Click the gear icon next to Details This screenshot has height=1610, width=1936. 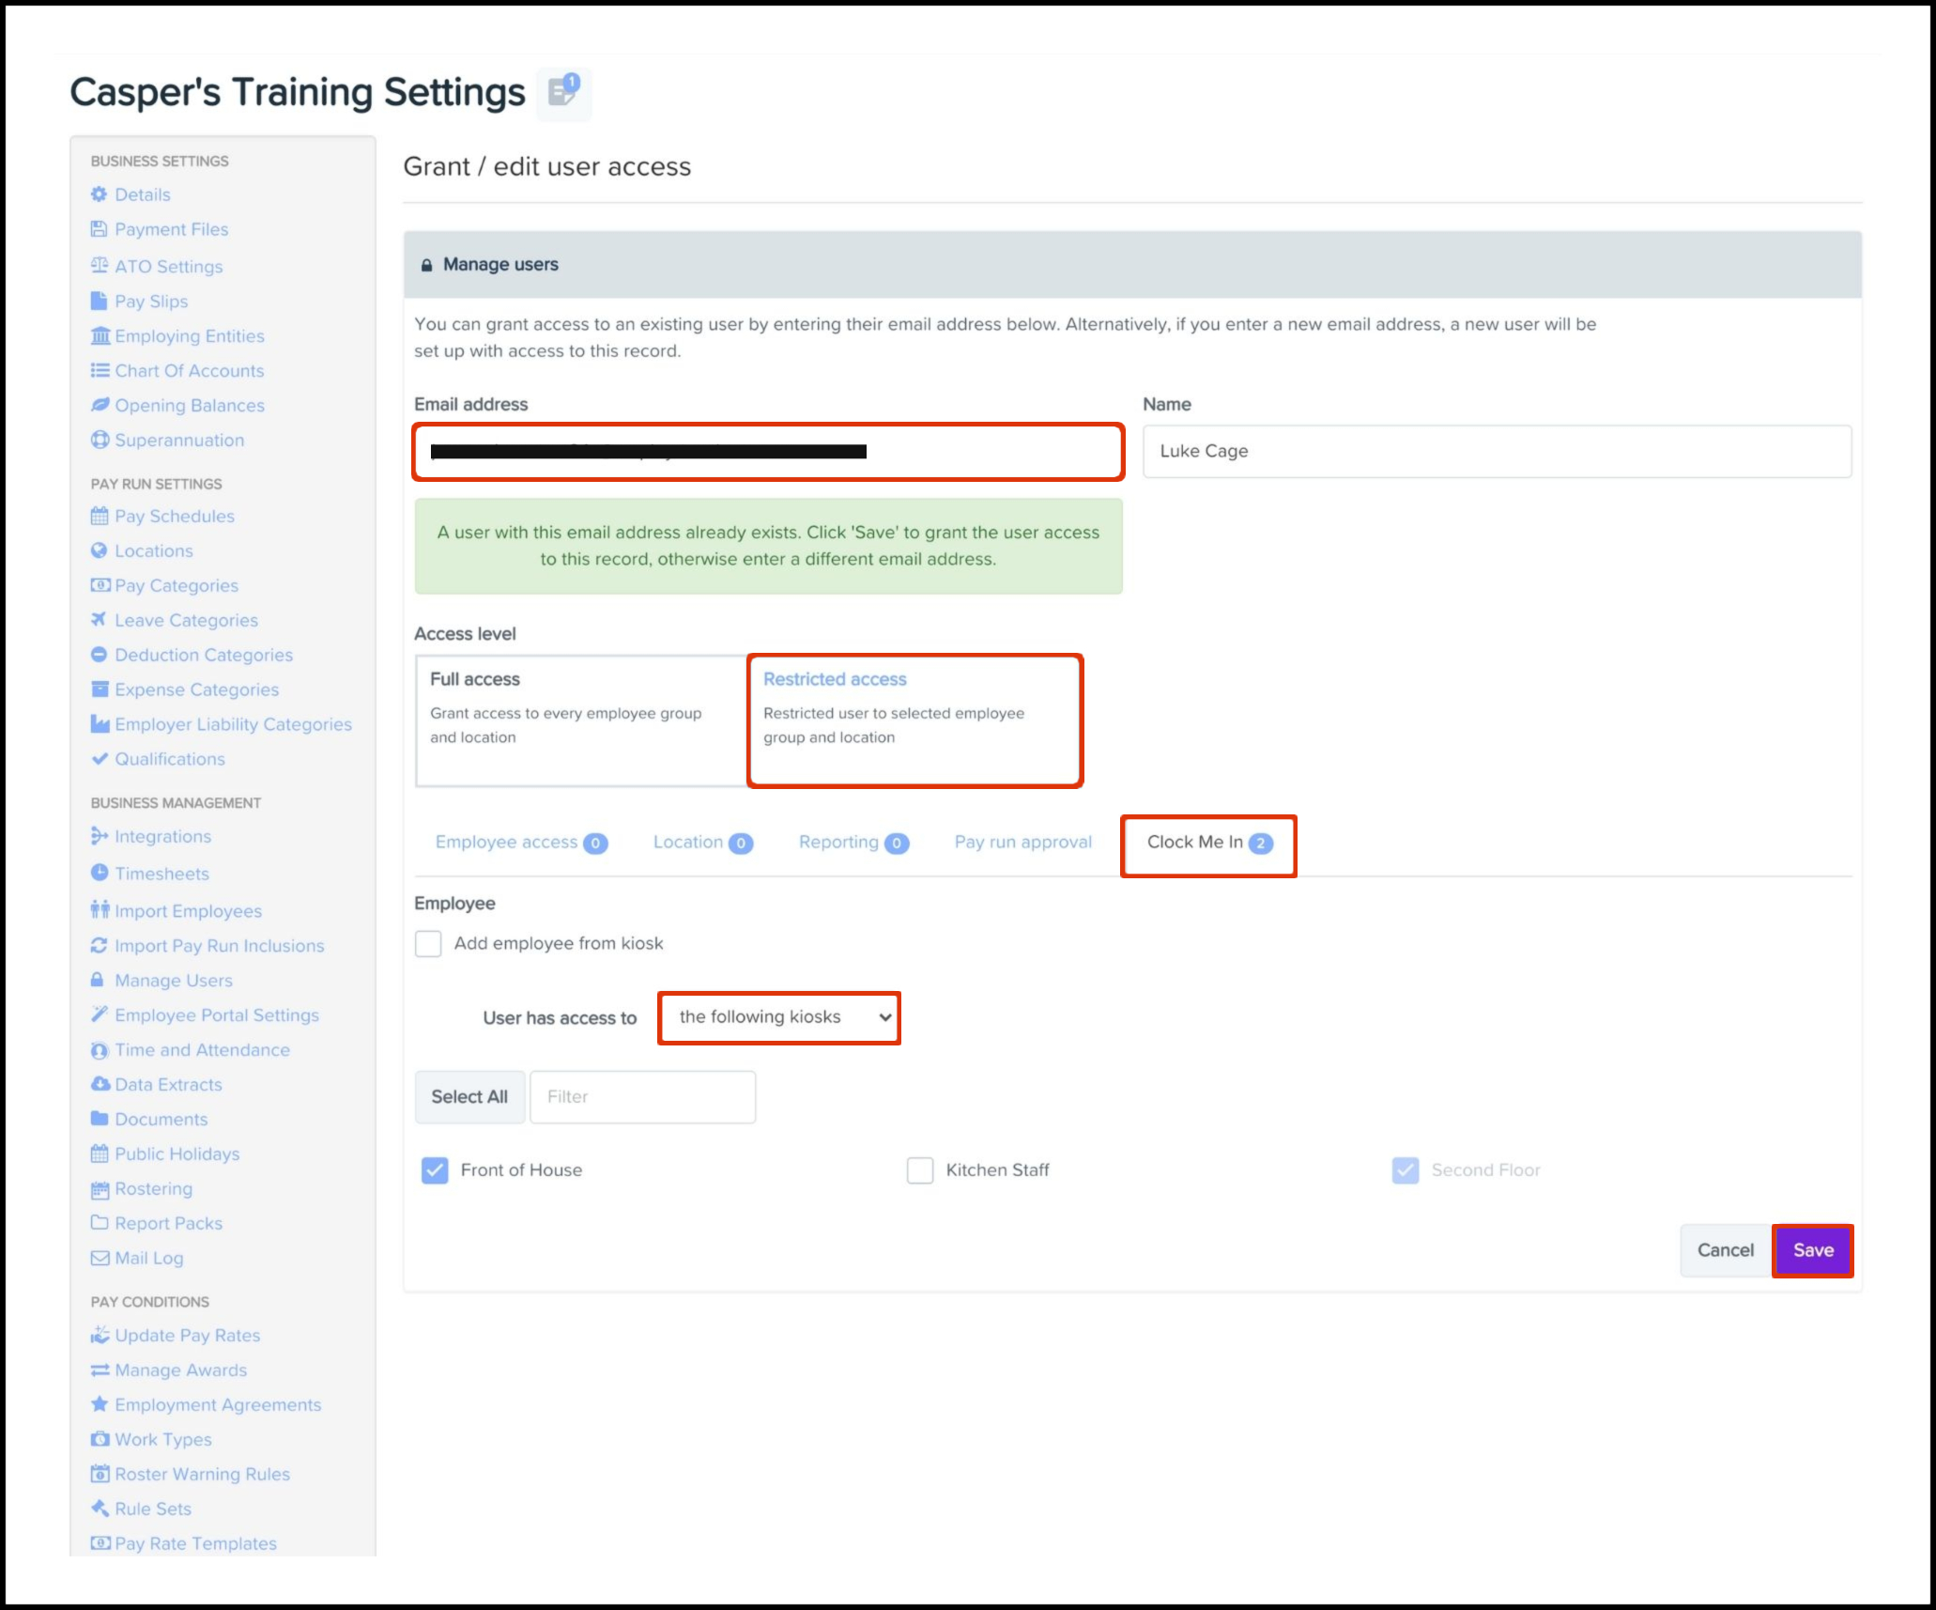coord(100,194)
